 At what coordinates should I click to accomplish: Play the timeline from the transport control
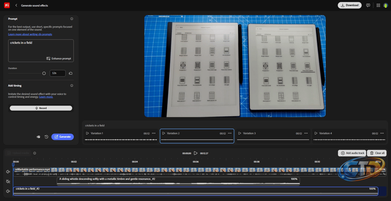click(x=196, y=153)
